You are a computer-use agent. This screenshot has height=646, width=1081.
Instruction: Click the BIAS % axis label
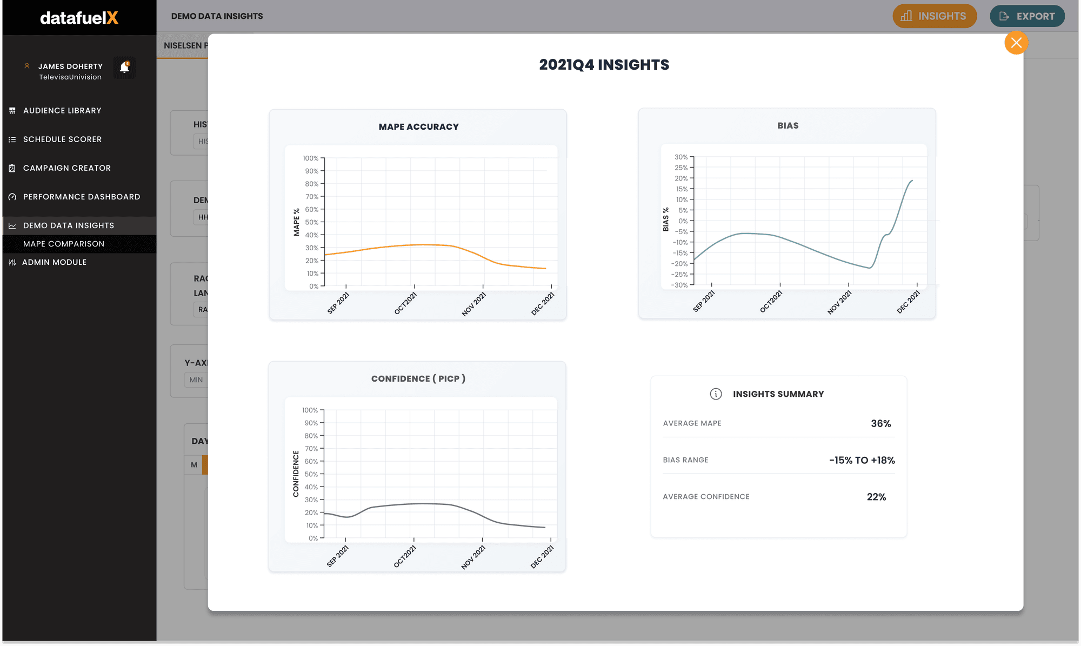click(665, 220)
